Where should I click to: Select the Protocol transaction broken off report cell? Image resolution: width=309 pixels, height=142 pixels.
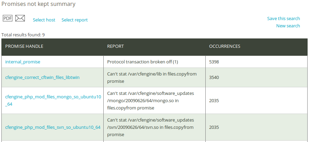(154, 62)
